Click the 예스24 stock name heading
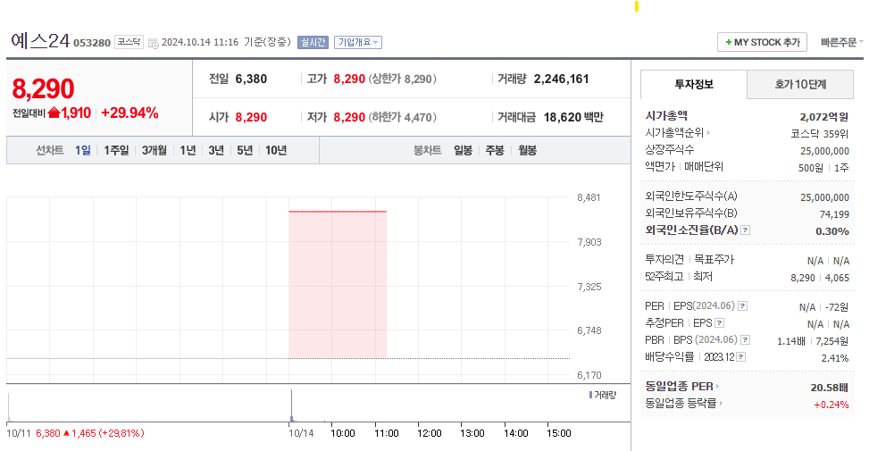869x451 pixels. (40, 40)
